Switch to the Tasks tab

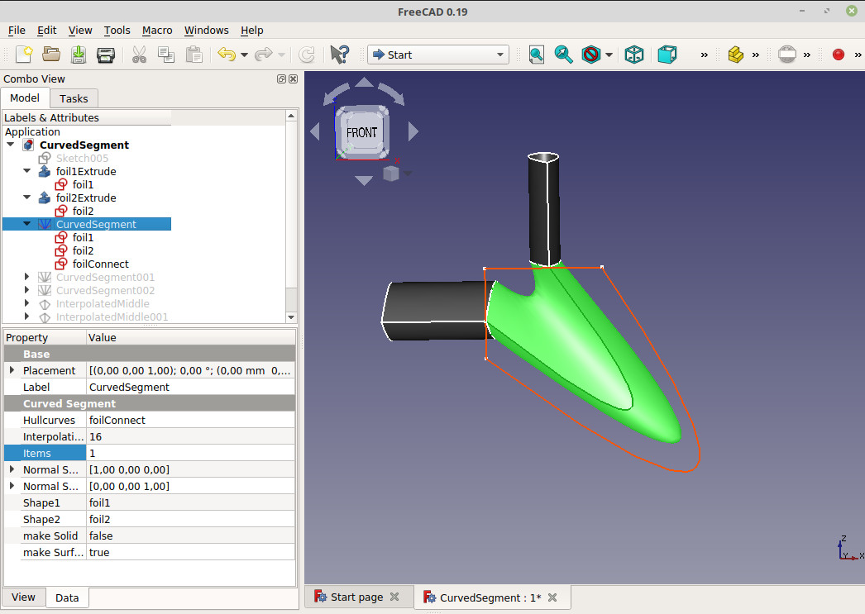(74, 98)
